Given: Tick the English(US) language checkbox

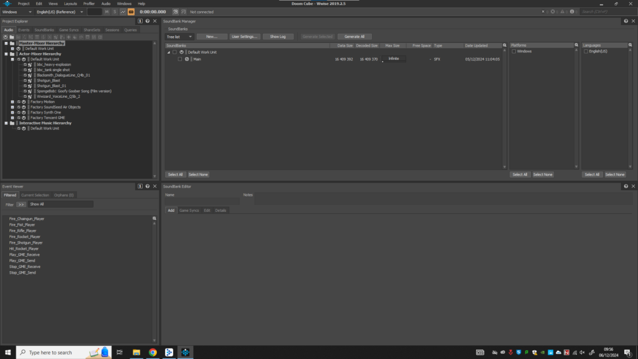Looking at the screenshot, I should tap(586, 52).
